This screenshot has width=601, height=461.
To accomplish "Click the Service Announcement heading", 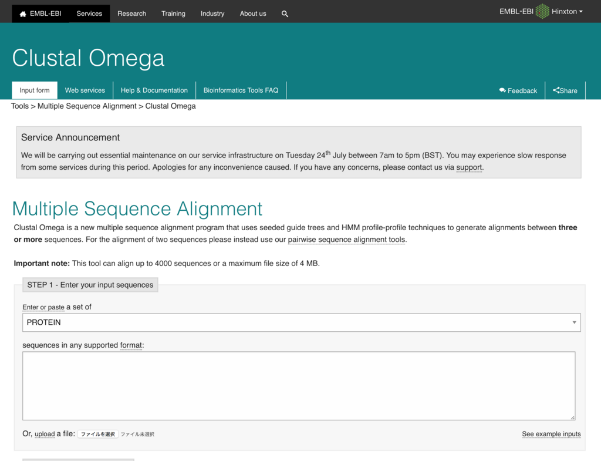I will point(70,137).
